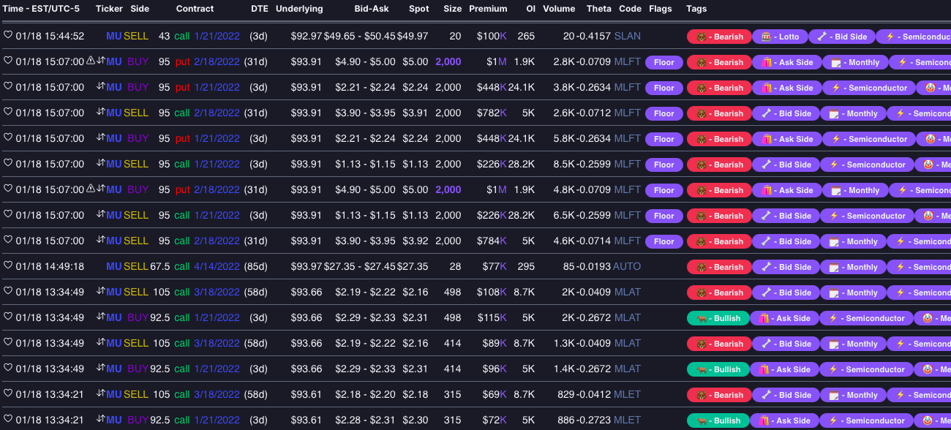Toggle the heart on the 14:49:18 trade

point(8,266)
